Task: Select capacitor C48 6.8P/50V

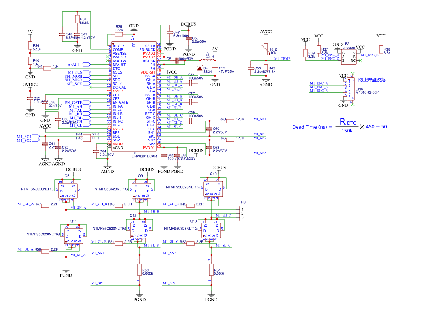Action: coord(62,34)
